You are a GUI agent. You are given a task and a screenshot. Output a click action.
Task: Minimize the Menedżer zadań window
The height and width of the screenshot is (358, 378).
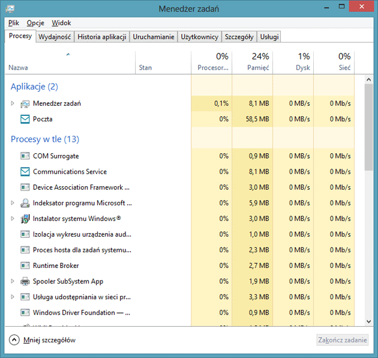click(326, 8)
